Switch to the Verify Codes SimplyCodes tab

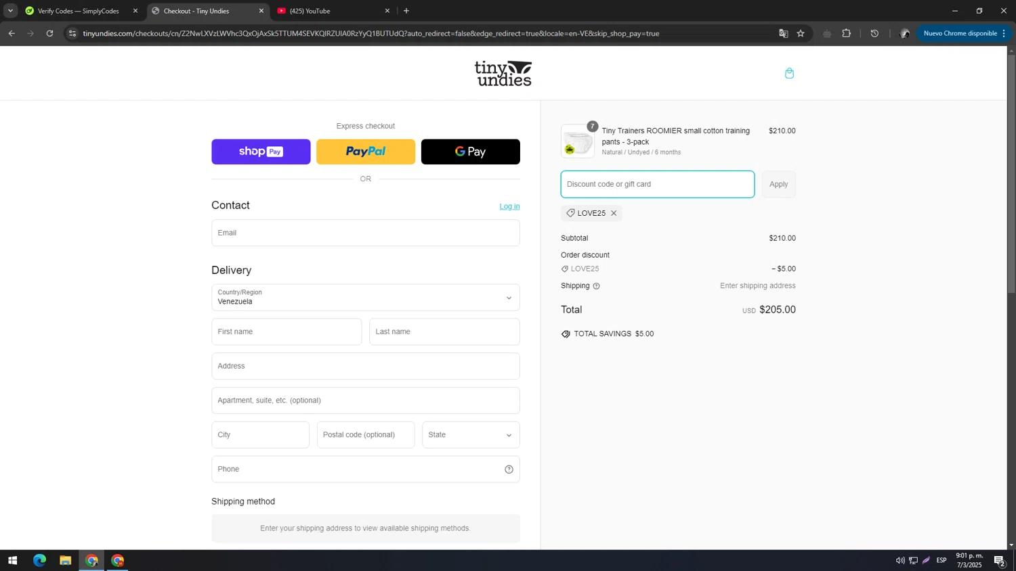78,11
